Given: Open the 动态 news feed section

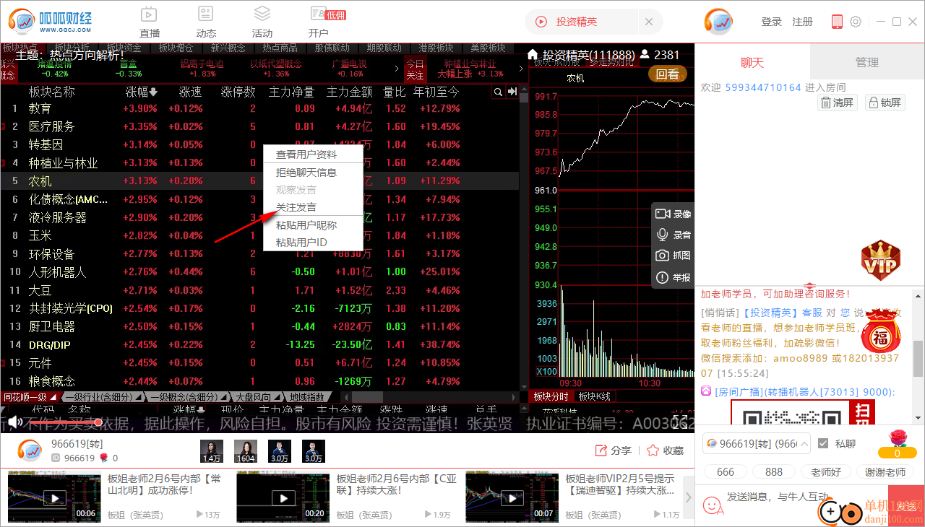Looking at the screenshot, I should pyautogui.click(x=206, y=22).
